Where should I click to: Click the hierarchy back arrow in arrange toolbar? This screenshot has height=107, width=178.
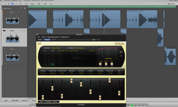[x=5, y=4]
